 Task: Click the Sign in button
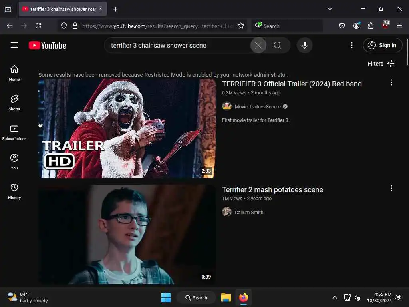pos(383,45)
